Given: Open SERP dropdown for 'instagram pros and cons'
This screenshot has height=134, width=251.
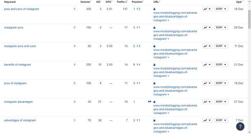Looking at the screenshot, I should [x=221, y=46].
